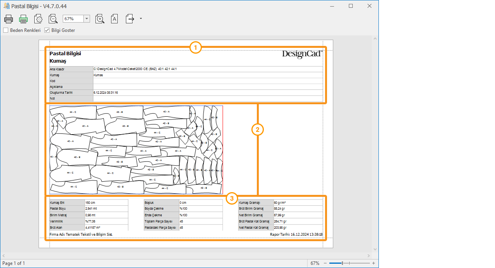Click the page text 'A' icon
This screenshot has width=495, height=268.
pos(114,19)
